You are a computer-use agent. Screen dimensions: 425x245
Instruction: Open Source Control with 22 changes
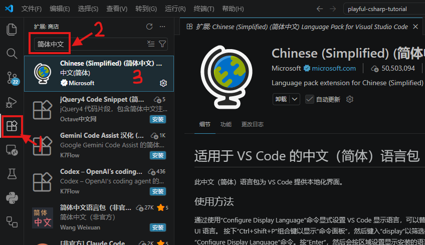click(12, 78)
